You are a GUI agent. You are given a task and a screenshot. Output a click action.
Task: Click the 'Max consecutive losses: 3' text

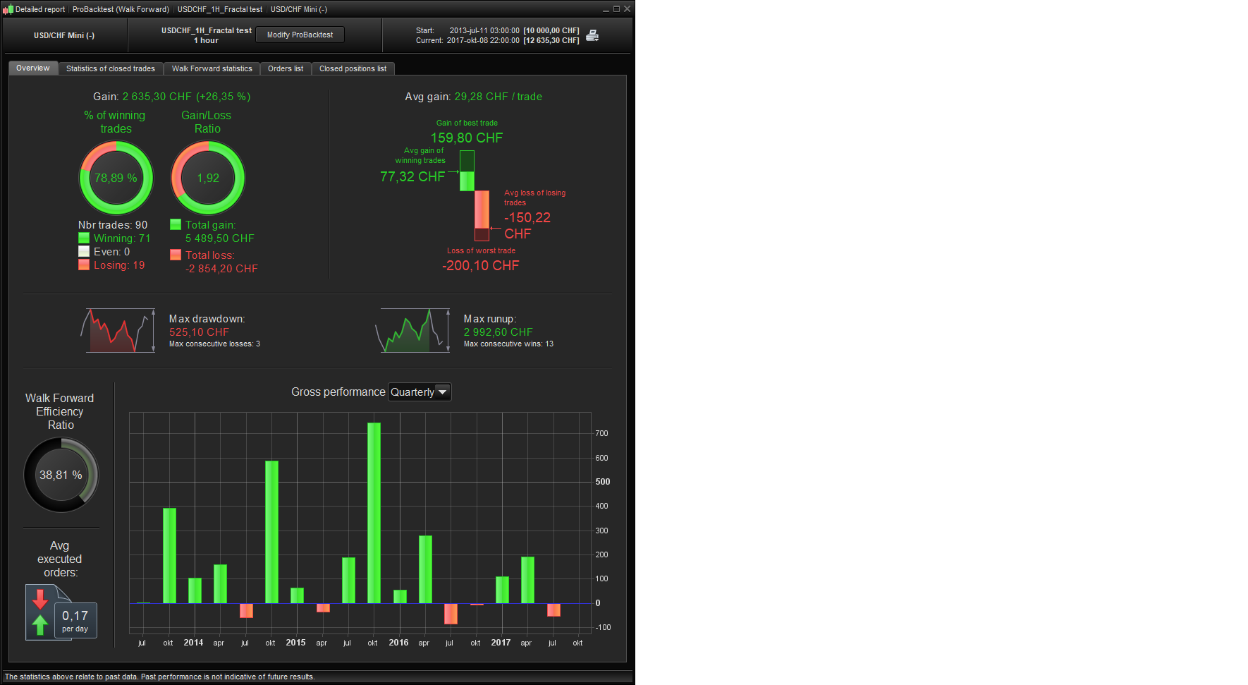tap(214, 344)
